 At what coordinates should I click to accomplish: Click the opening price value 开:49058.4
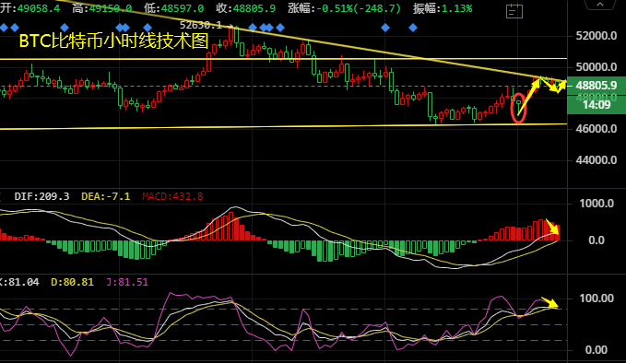(30, 8)
